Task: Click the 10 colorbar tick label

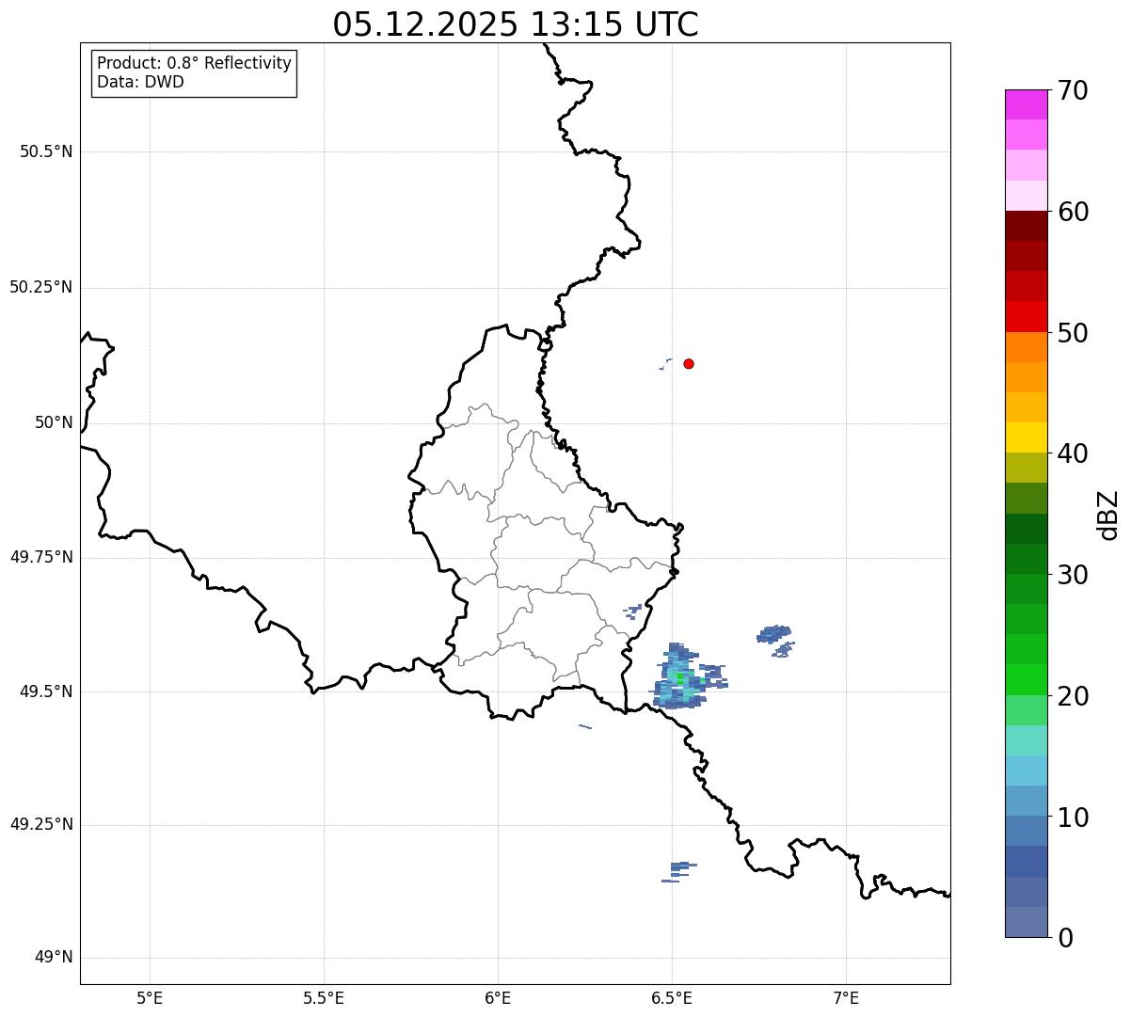Action: (1074, 817)
